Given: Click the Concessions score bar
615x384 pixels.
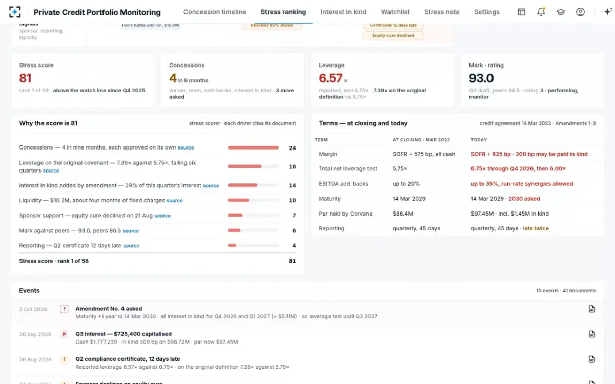Looking at the screenshot, I should (253, 147).
